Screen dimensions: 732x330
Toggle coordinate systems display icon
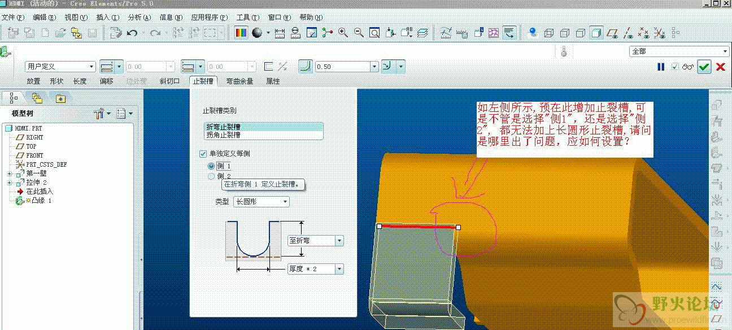(659, 33)
